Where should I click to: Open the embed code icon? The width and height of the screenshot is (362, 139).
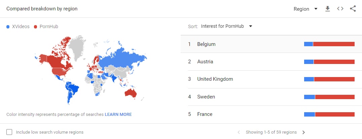[x=340, y=9]
